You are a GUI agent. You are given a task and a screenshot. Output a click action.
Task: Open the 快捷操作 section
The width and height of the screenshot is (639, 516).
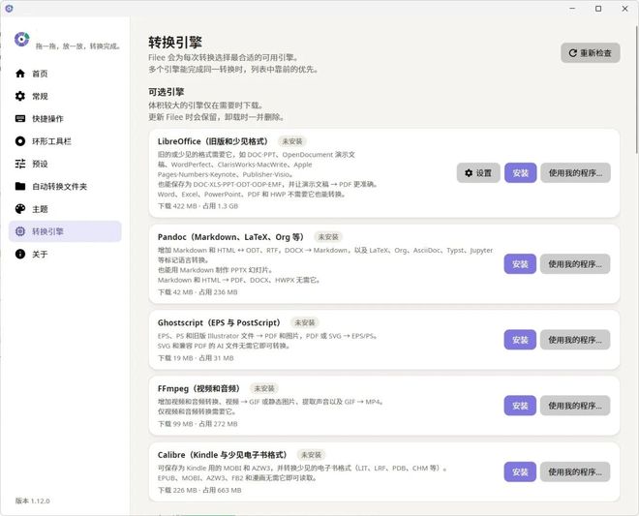(x=65, y=119)
